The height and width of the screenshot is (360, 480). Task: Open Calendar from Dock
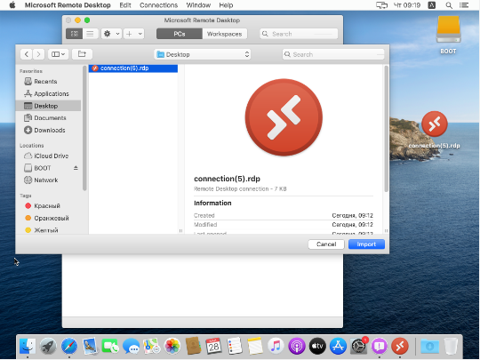(x=213, y=347)
